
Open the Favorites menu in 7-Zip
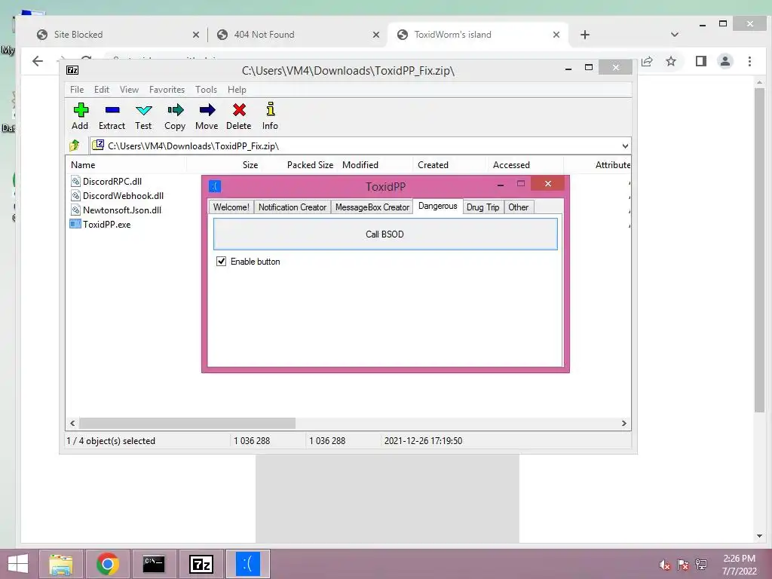point(167,90)
